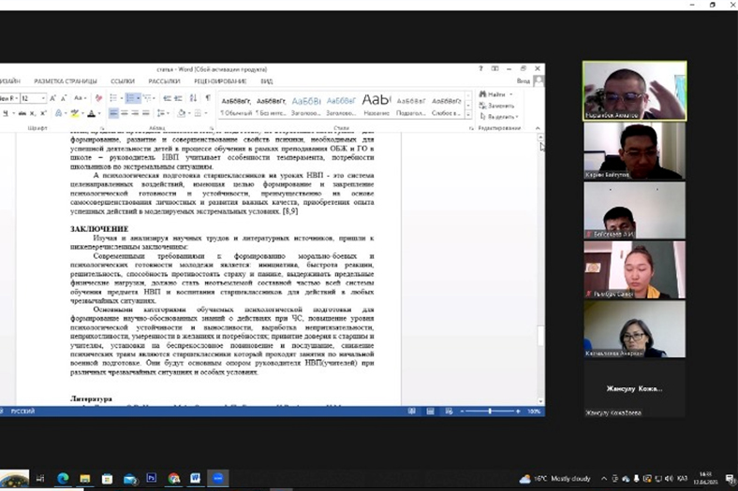
Task: Click the increase font size icon
Action: coord(52,98)
